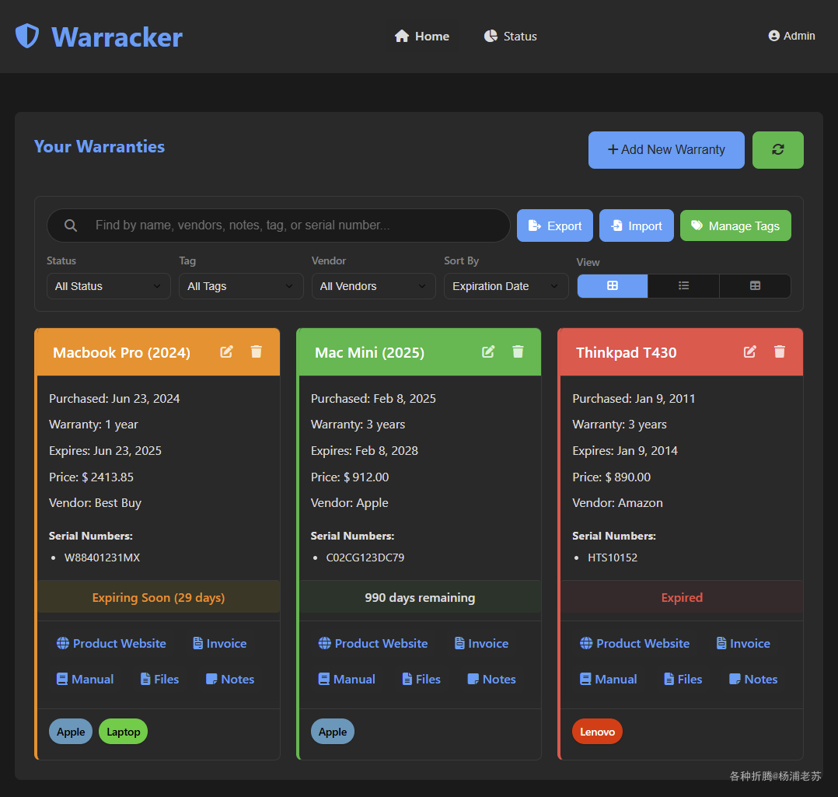This screenshot has width=838, height=797.
Task: Switch to list view
Action: (x=683, y=286)
